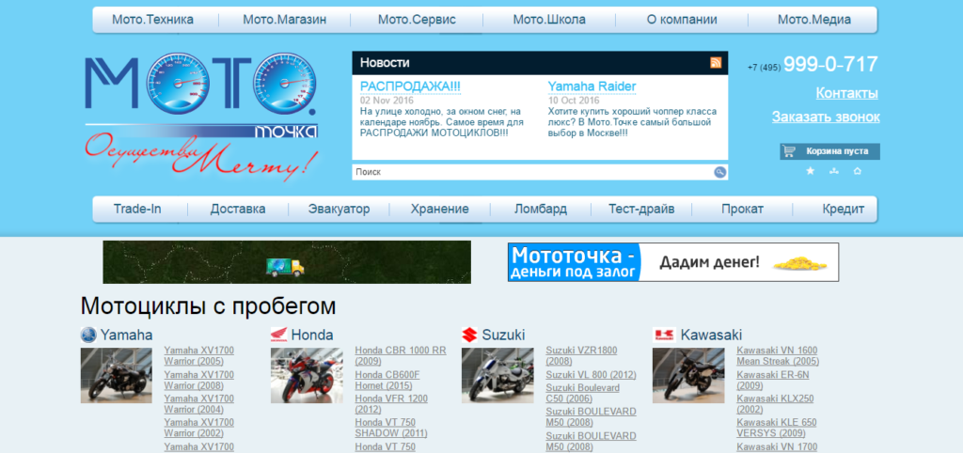Open the Мото.Медиа menu
This screenshot has height=453, width=963.
[814, 20]
